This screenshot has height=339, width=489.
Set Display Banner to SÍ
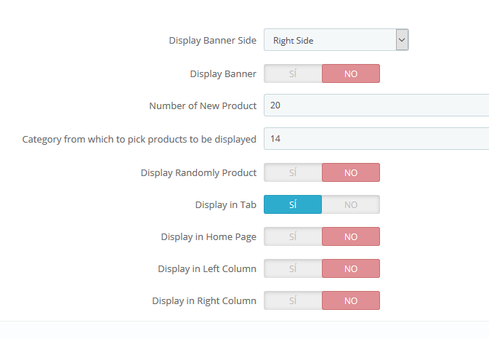click(293, 73)
